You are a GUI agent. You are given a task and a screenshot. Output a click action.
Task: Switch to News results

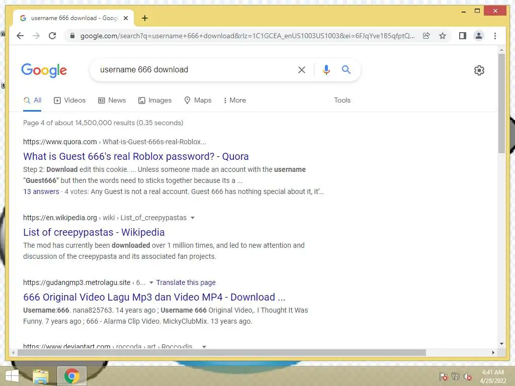click(112, 101)
